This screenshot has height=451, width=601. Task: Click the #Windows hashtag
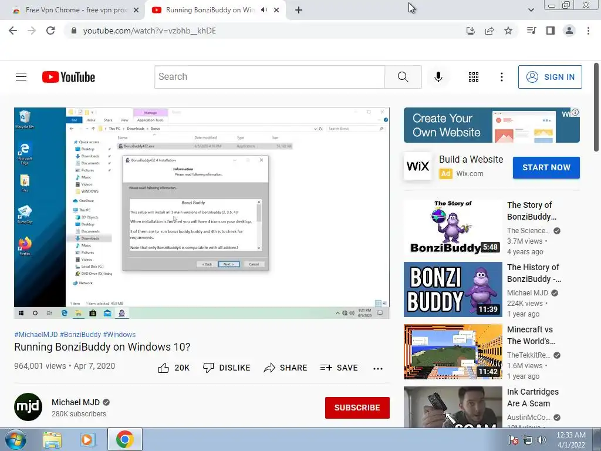119,334
